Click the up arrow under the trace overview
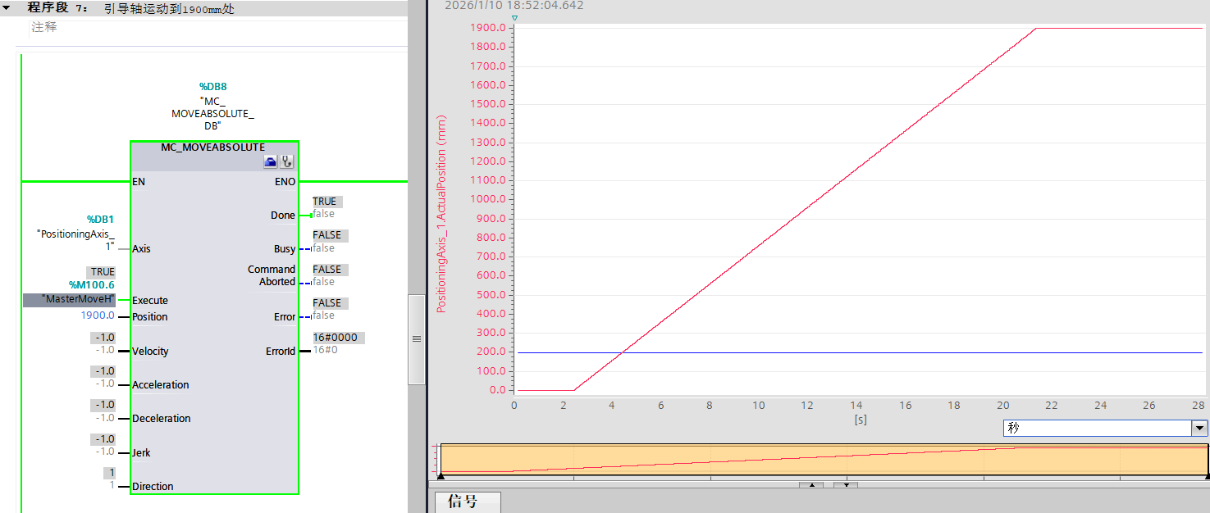 811,485
